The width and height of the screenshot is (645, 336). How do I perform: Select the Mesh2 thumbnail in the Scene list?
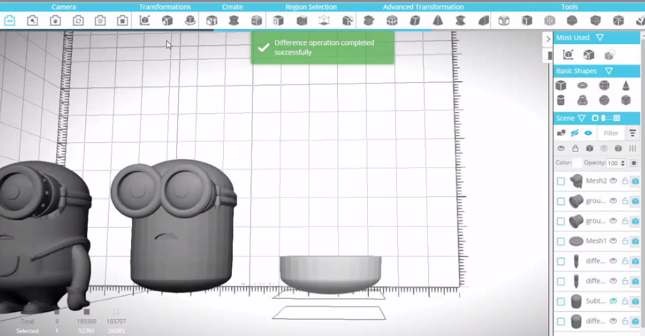(576, 181)
